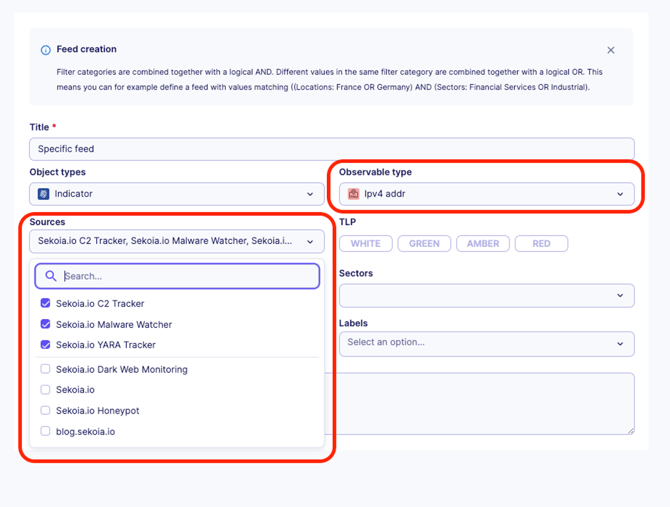Viewport: 670px width, 507px height.
Task: Click the magnifier icon in Sources search
Action: pos(51,276)
